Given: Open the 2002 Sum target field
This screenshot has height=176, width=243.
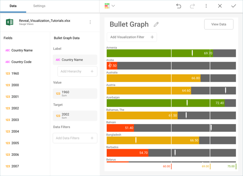Looking at the screenshot, I should 75,116.
